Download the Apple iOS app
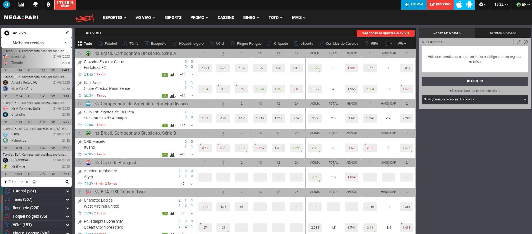 click(x=459, y=5)
